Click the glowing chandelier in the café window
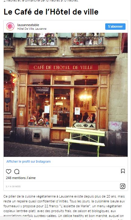The height and width of the screenshot is (220, 131). pos(85,97)
